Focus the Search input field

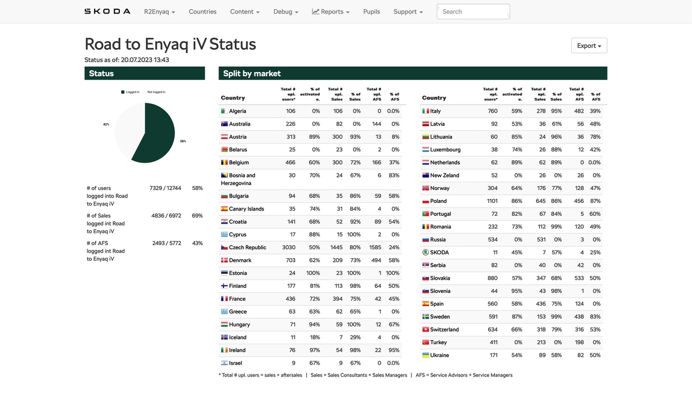[x=473, y=11]
